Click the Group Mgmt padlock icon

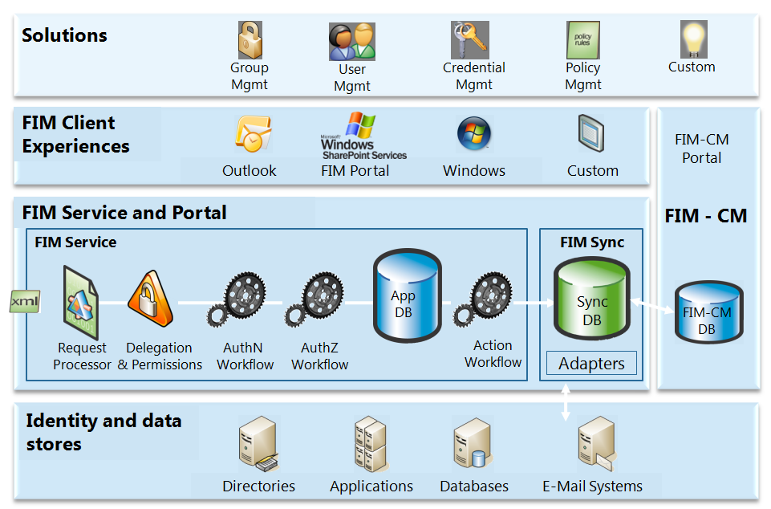250,40
